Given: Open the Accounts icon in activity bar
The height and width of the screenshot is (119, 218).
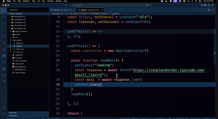Looking at the screenshot, I should [x=4, y=107].
